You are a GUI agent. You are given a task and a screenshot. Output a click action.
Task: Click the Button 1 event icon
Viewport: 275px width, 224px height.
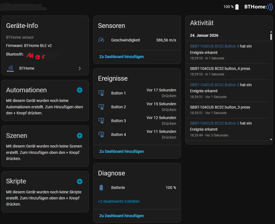click(x=101, y=93)
